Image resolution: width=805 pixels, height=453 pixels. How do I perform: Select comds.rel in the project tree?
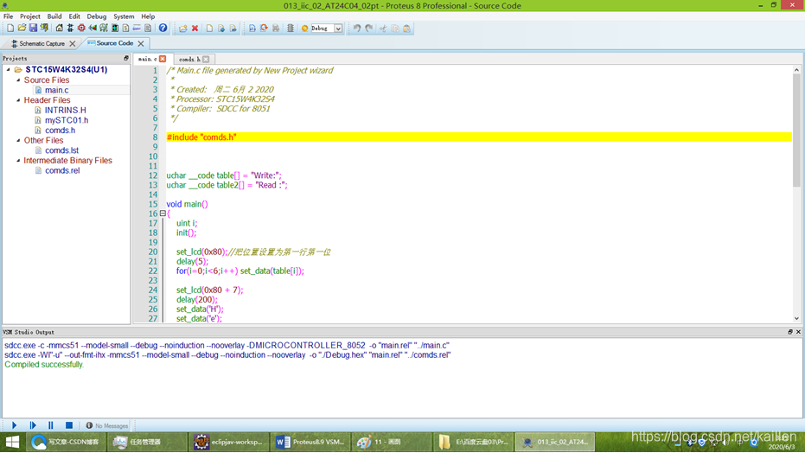(62, 170)
